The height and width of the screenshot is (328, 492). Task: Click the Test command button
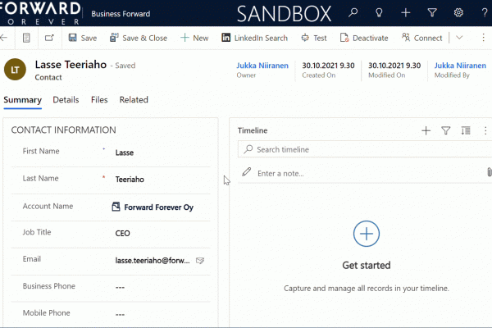tap(314, 38)
